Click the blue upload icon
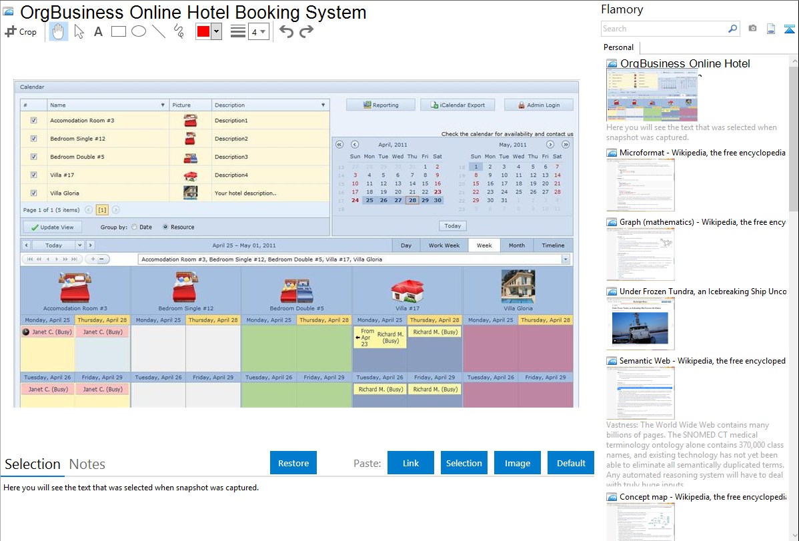This screenshot has height=541, width=799. tap(789, 29)
